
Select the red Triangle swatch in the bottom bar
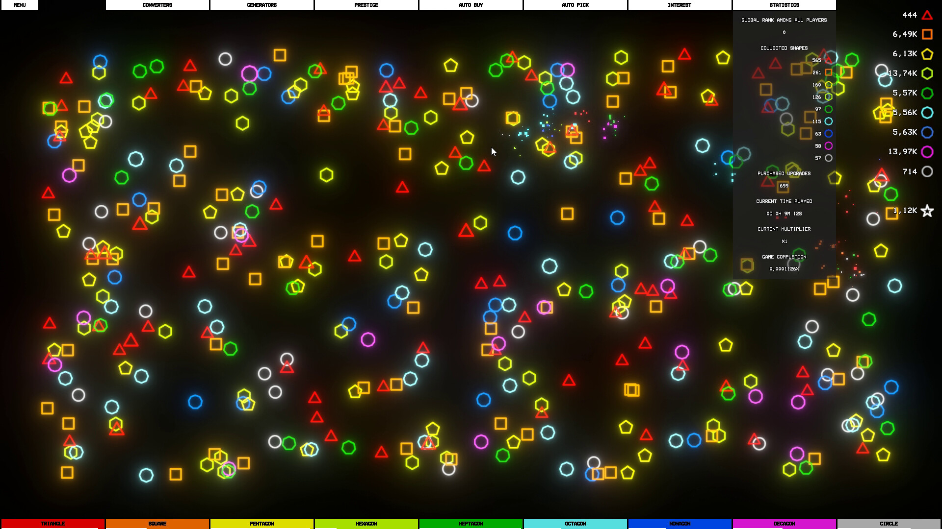click(x=52, y=523)
